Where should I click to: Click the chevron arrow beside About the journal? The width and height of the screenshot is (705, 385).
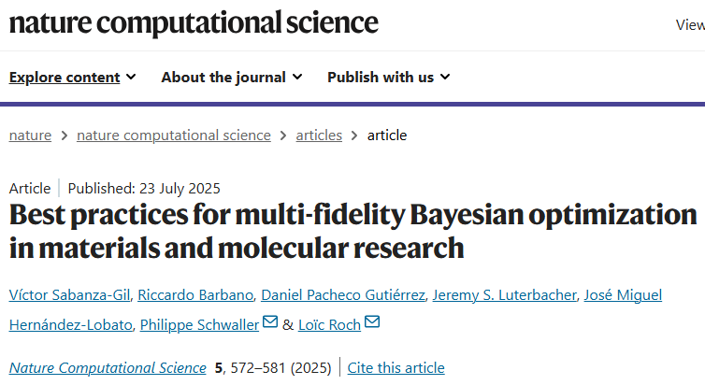[297, 78]
